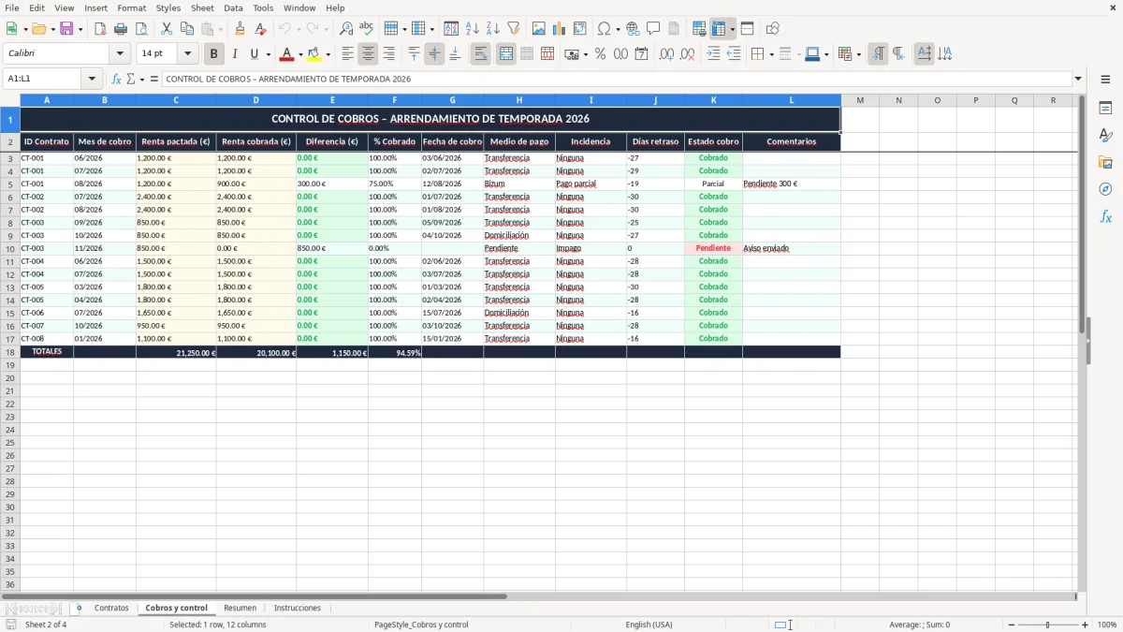The width and height of the screenshot is (1123, 632).
Task: Toggle center horizontally alignment
Action: coord(369,54)
